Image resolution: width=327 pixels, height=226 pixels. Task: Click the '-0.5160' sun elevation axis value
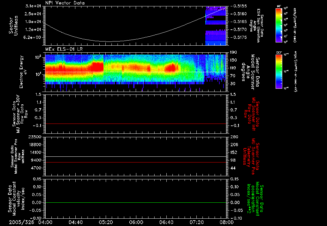(239, 14)
